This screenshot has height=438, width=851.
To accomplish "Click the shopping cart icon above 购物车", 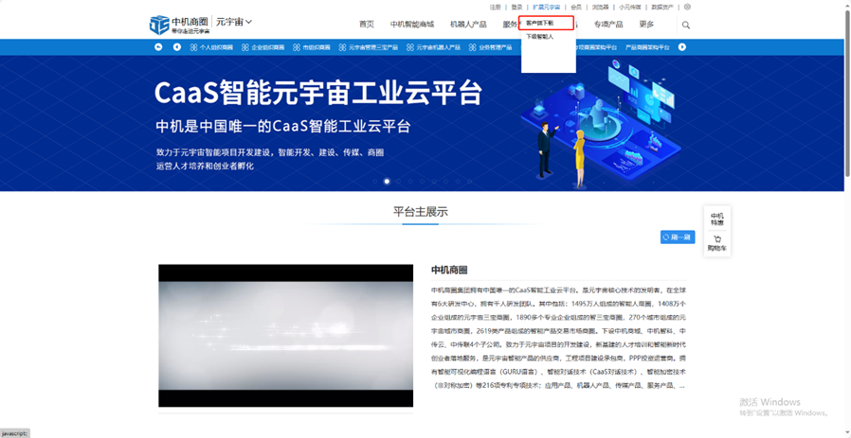I will coord(717,239).
